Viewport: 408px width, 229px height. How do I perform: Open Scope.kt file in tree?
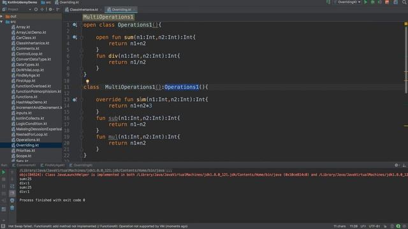click(24, 156)
